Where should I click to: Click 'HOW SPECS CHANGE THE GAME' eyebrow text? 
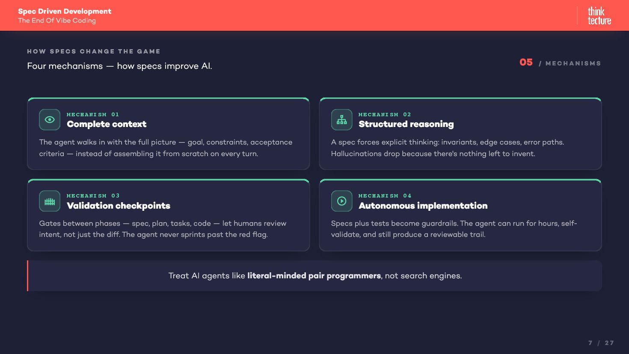(94, 51)
